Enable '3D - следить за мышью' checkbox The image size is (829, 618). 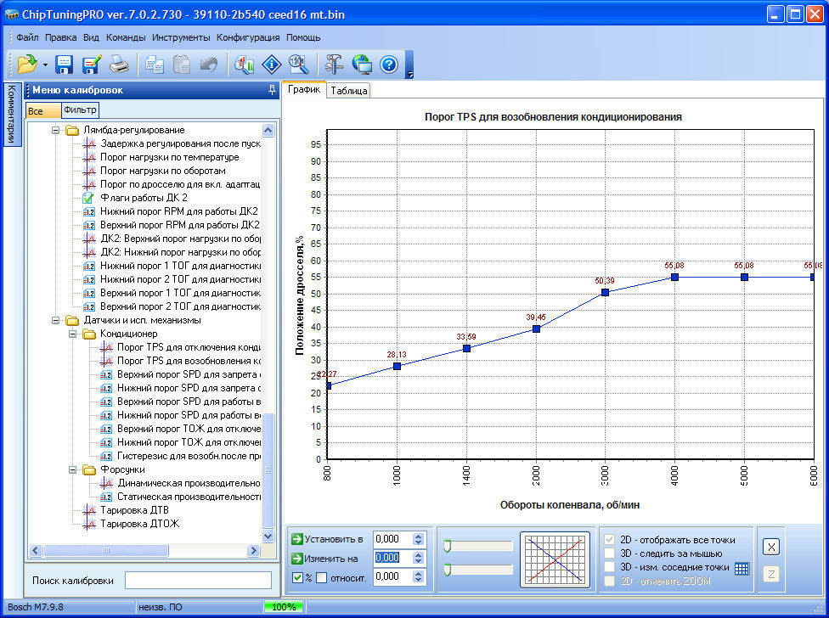point(609,553)
